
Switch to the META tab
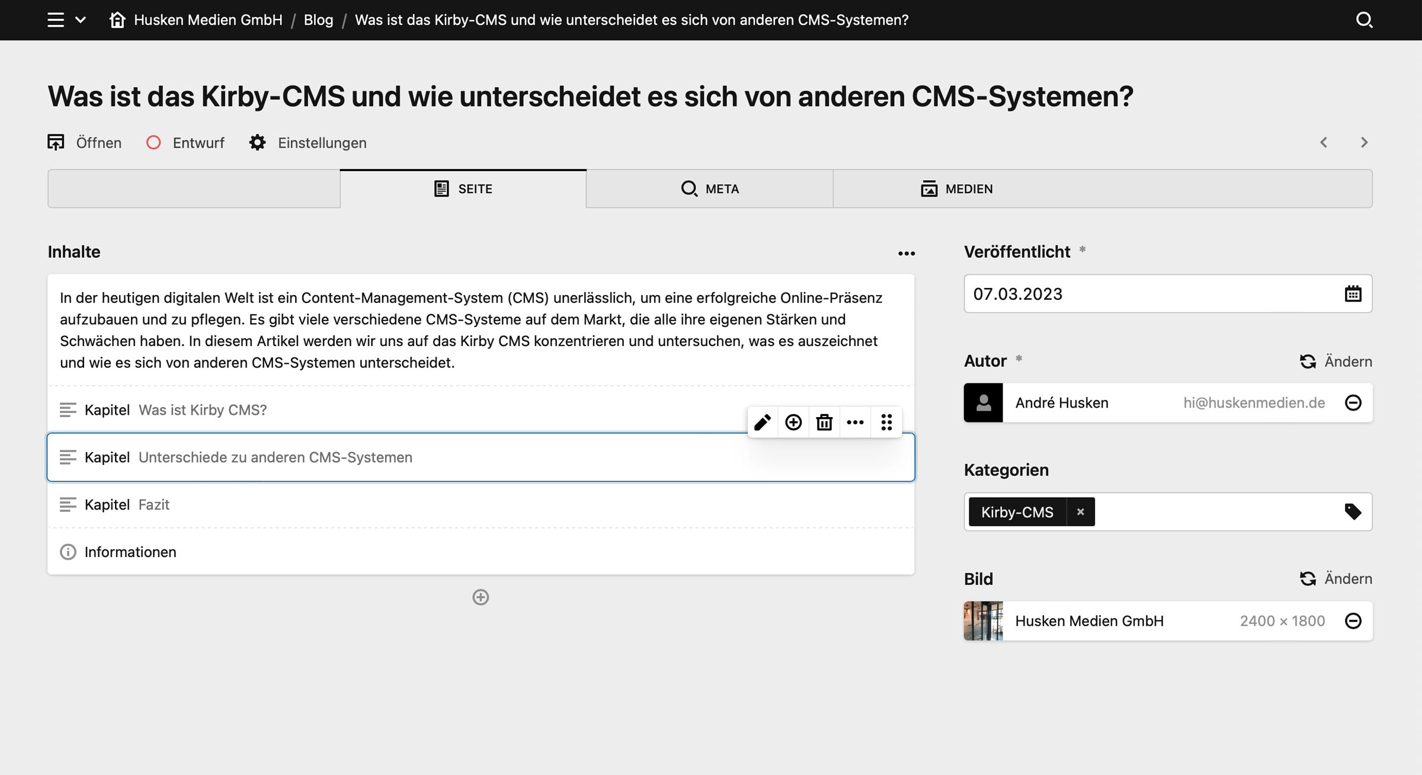[709, 188]
